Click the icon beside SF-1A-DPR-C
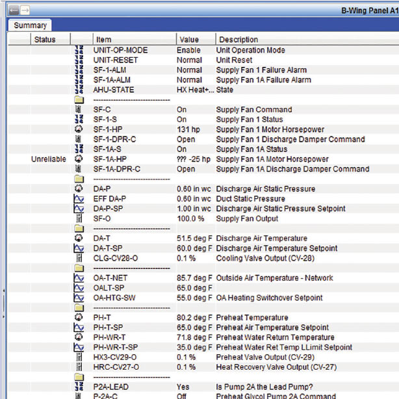399x399 pixels. [79, 169]
